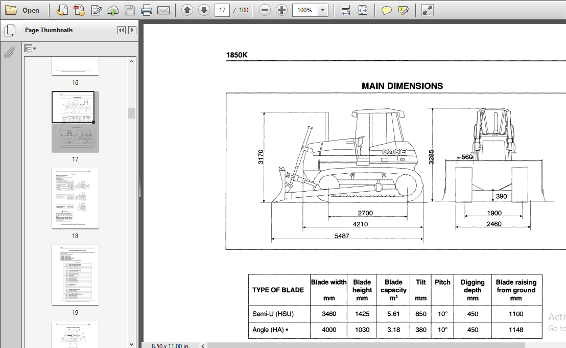The image size is (566, 348).
Task: Click the Zoom in plus button
Action: pyautogui.click(x=281, y=10)
